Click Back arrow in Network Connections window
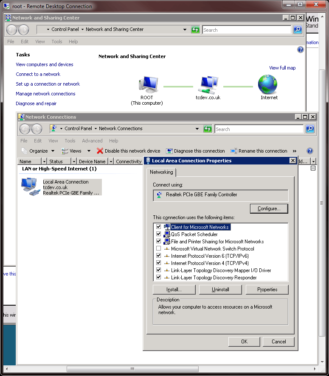The image size is (329, 376). [25, 129]
